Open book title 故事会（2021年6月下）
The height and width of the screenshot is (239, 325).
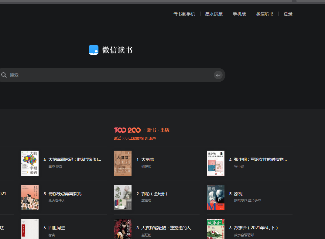[256, 227]
